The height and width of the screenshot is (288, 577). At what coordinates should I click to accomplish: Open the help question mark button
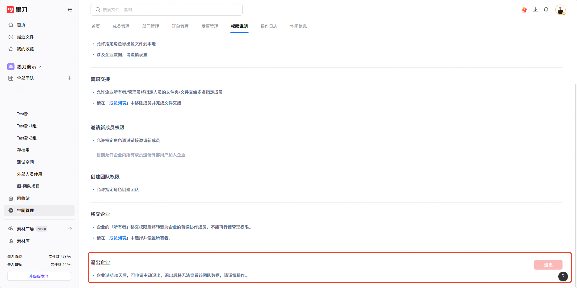[563, 276]
